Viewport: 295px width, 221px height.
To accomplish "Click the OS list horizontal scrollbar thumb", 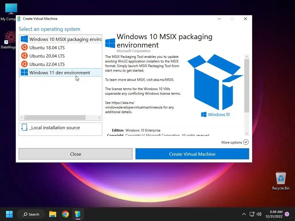I will click(55, 117).
